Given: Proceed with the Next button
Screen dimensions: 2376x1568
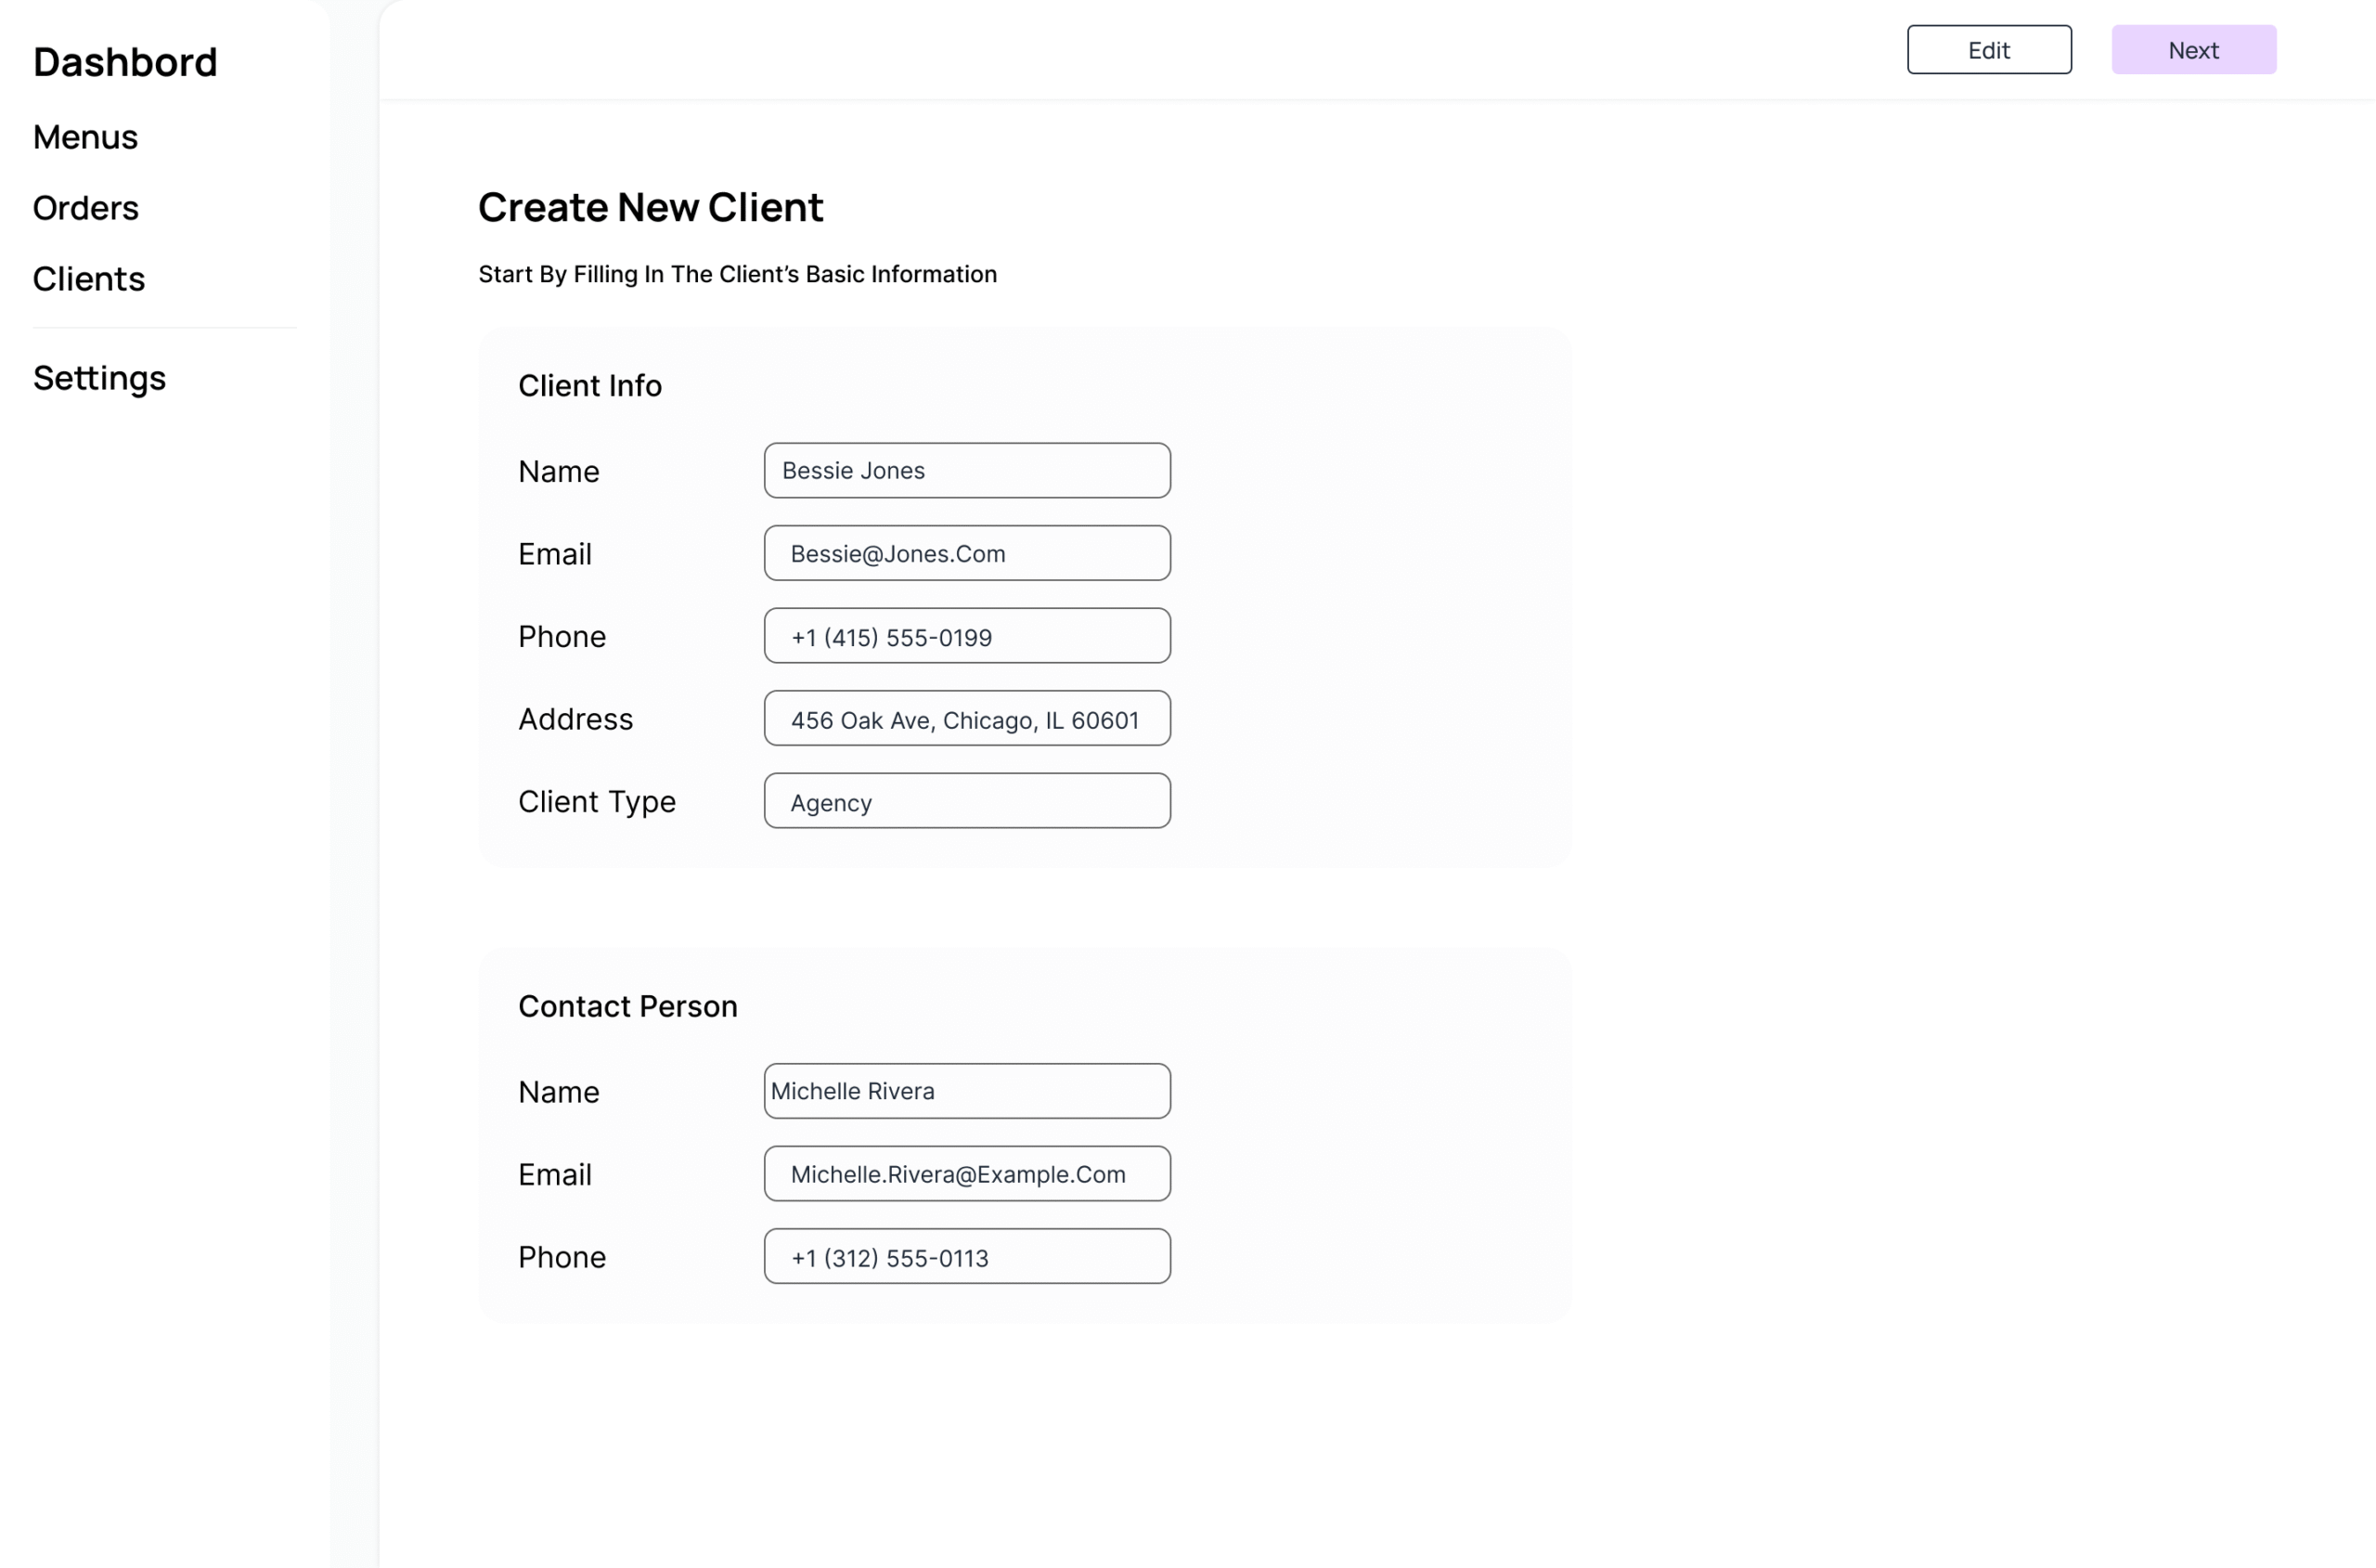Looking at the screenshot, I should 2193,50.
